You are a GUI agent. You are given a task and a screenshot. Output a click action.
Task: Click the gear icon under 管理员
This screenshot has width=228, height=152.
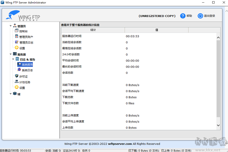(x=17, y=48)
